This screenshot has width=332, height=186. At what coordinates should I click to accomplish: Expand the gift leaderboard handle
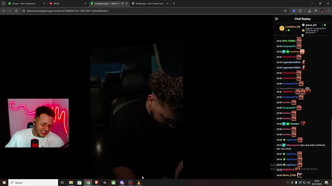point(302,35)
